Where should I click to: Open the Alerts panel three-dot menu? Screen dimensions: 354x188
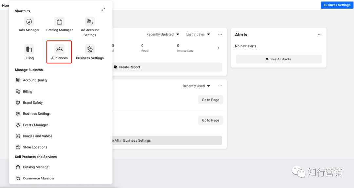(x=320, y=34)
